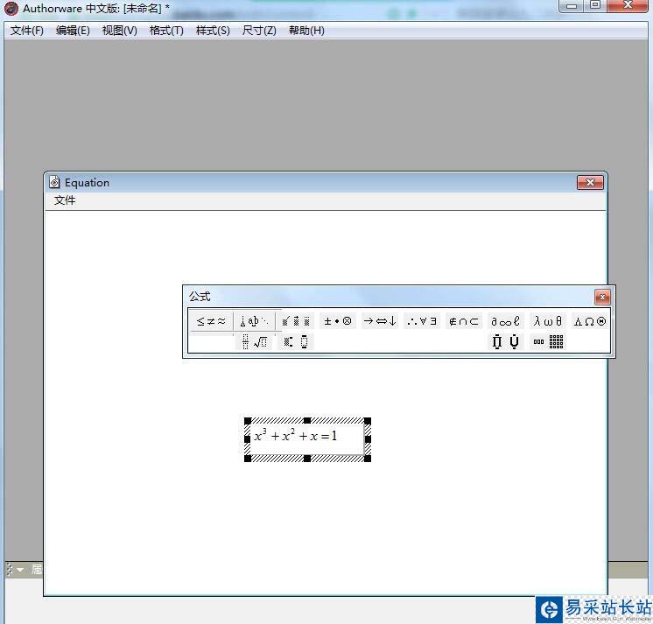Close the 公式 toolbar
The image size is (653, 624).
click(602, 297)
